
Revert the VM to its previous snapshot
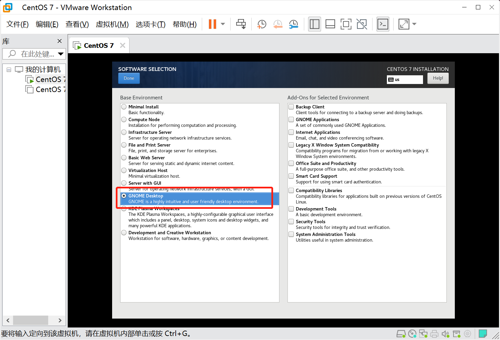coord(278,24)
